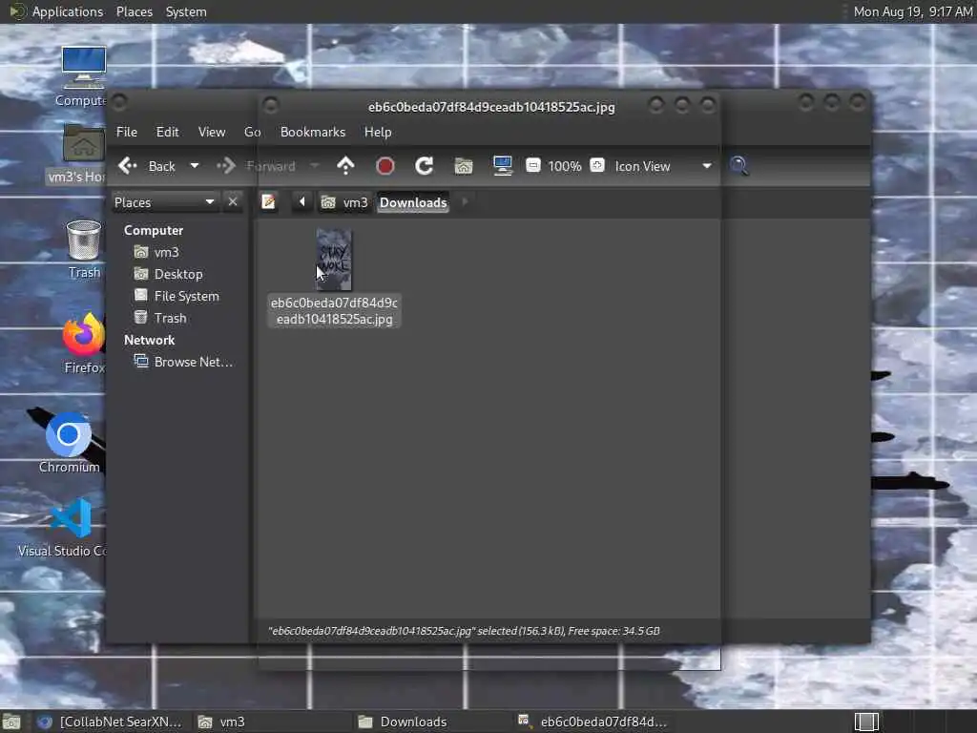Viewport: 977px width, 733px height.
Task: Open Places menu in top panel
Action: pyautogui.click(x=135, y=11)
